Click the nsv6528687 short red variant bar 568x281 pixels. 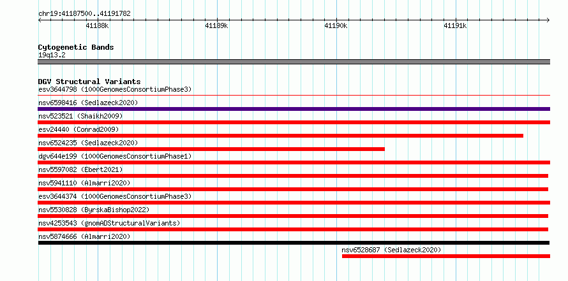pyautogui.click(x=446, y=256)
